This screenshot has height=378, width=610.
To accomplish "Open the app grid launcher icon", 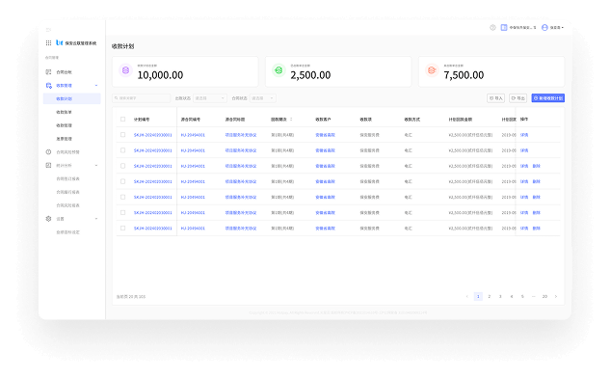I will [48, 42].
